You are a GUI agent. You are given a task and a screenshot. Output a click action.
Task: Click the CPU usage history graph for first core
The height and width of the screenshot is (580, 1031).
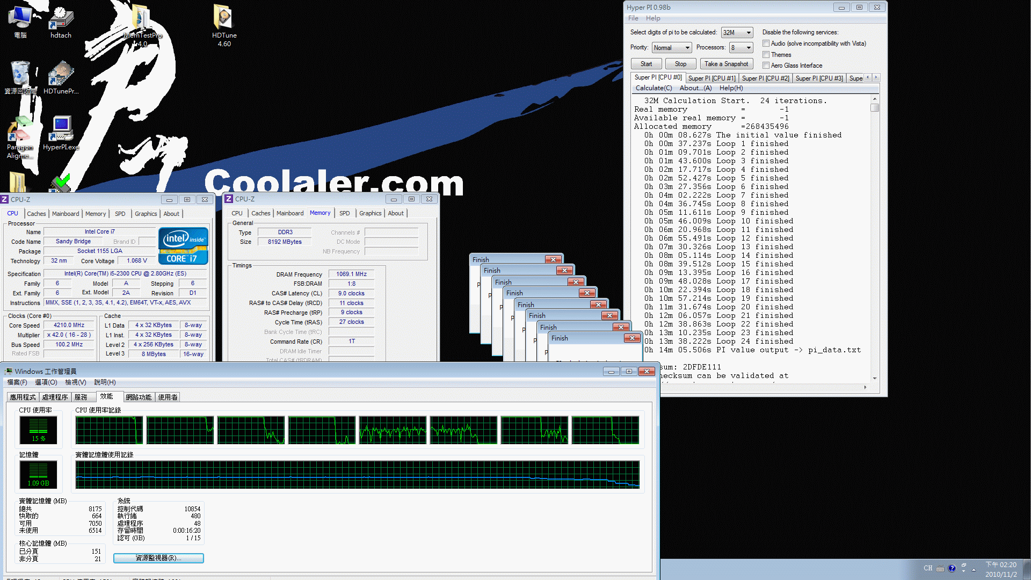[109, 430]
